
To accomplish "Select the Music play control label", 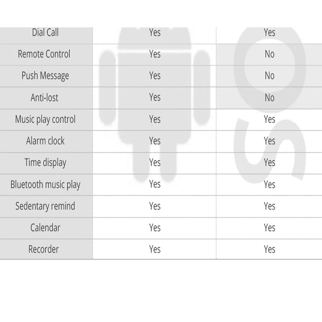I will [x=45, y=119].
